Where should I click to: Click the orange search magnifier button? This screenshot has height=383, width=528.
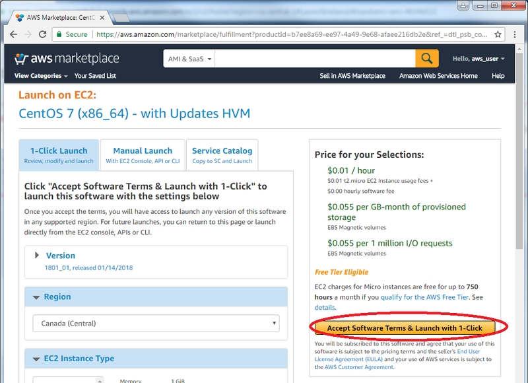(x=426, y=59)
